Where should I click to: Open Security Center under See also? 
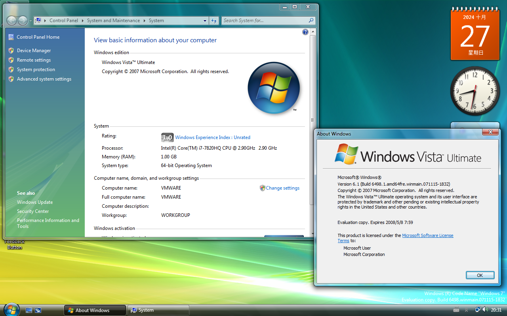pyautogui.click(x=33, y=211)
